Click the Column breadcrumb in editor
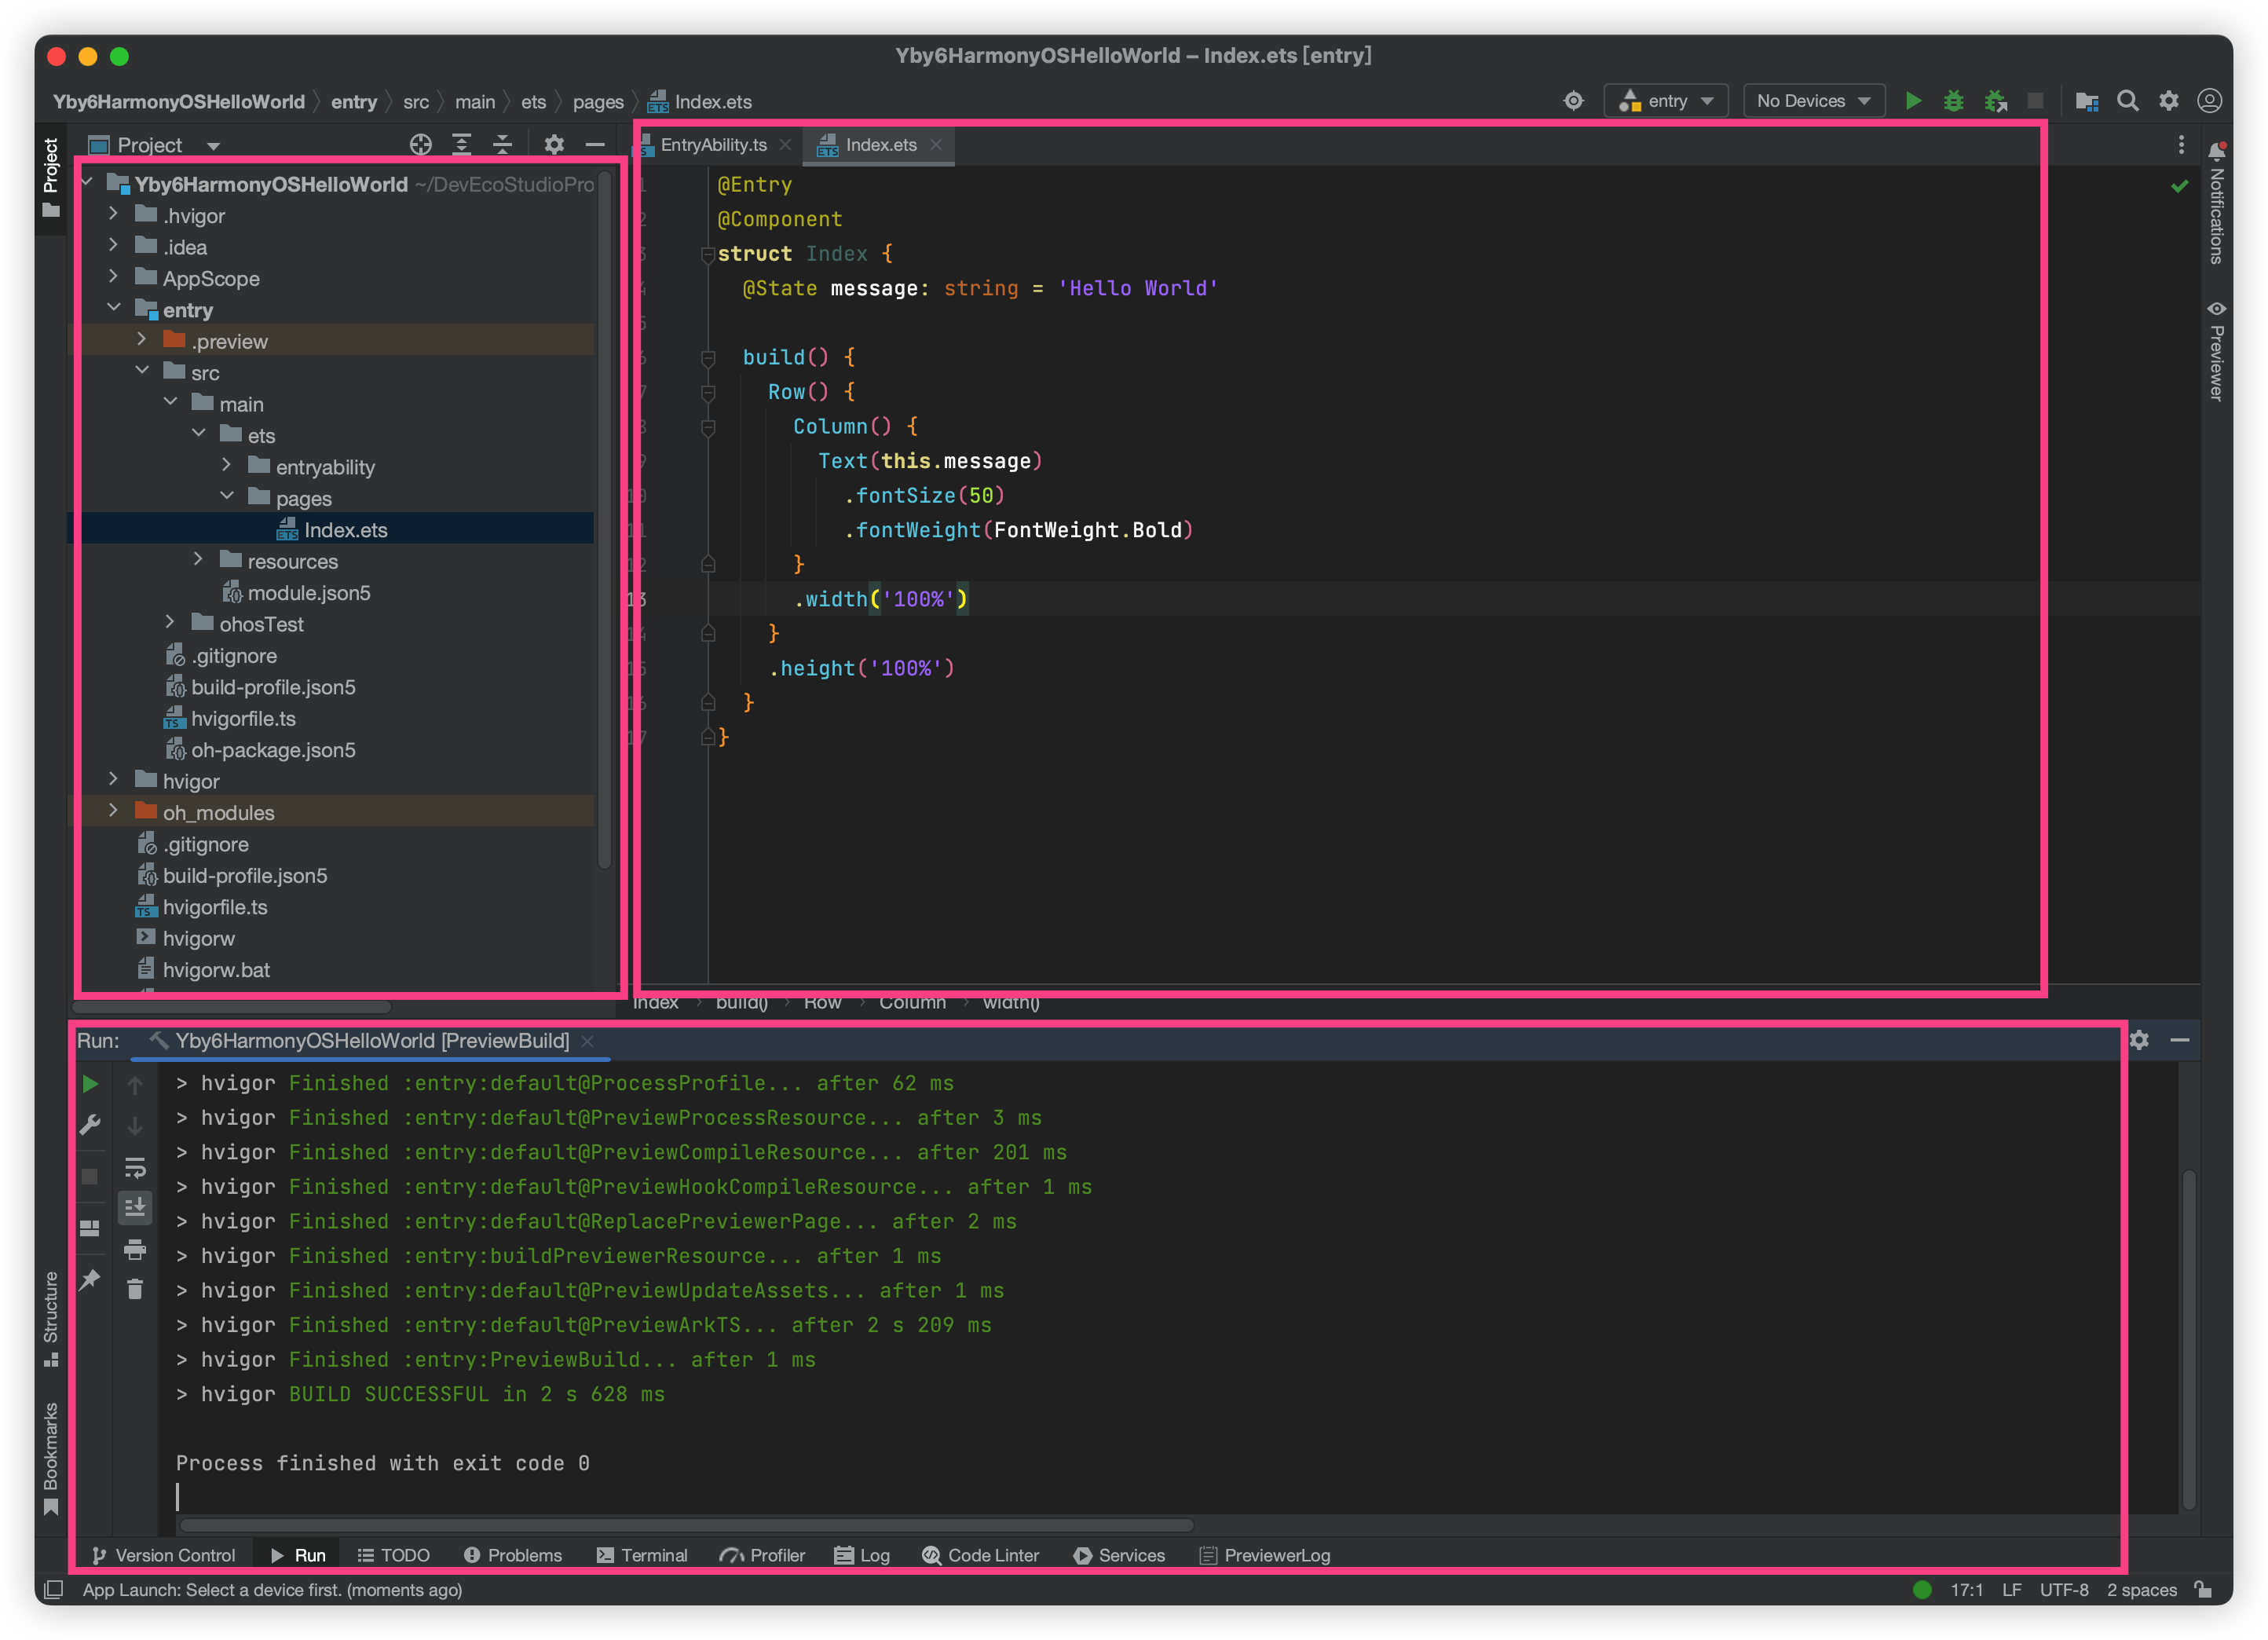This screenshot has height=1640, width=2268. click(x=911, y=1003)
